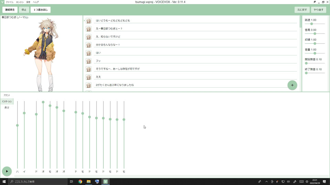
Task: Open the 設定 menu
Action: (28, 2)
